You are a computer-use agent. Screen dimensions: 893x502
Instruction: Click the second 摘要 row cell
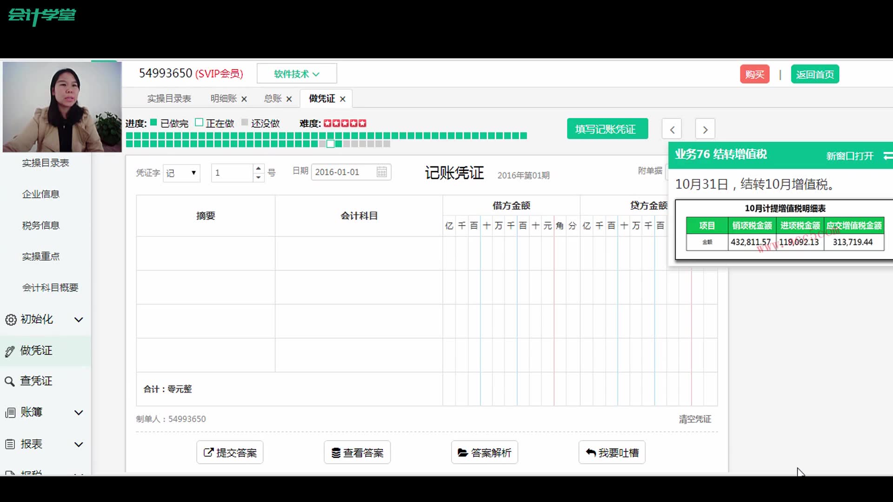tap(206, 287)
